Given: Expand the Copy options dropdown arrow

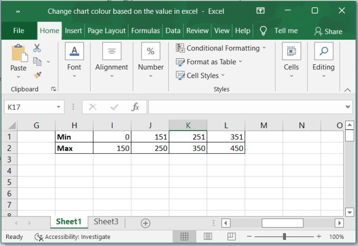Looking at the screenshot, I should click(x=49, y=62).
